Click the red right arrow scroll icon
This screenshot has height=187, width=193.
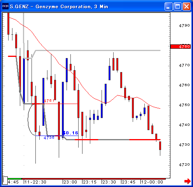[x=188, y=181]
